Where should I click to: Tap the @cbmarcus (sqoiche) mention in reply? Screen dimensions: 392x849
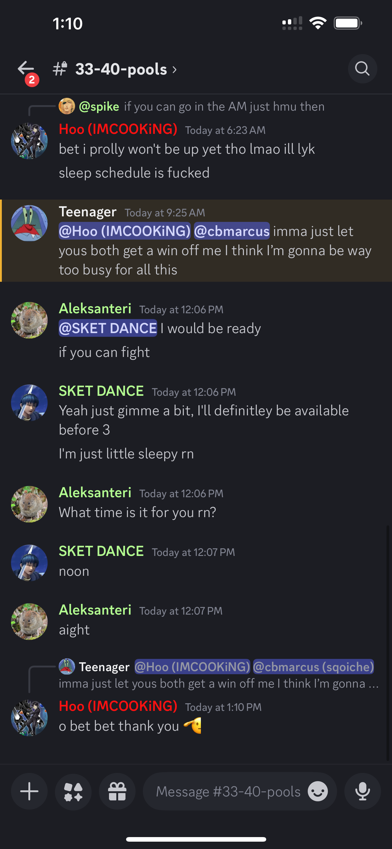pyautogui.click(x=313, y=667)
